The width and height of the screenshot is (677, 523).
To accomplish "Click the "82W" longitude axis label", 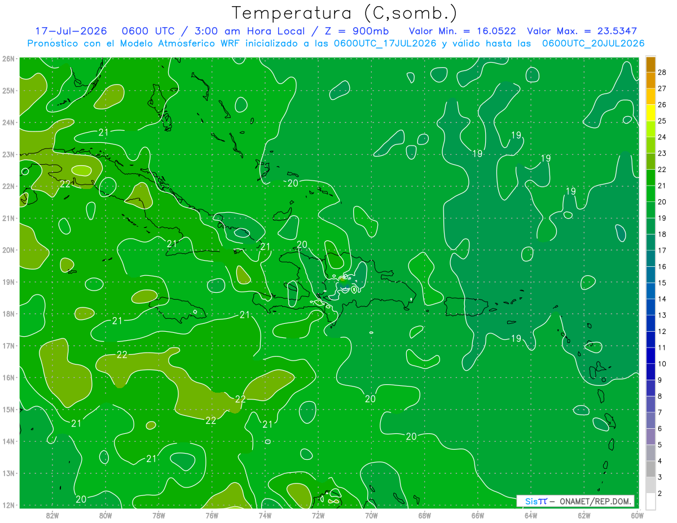I will click(52, 515).
